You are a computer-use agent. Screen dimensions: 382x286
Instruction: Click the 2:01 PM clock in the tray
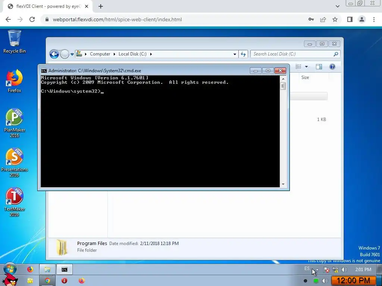(363, 270)
